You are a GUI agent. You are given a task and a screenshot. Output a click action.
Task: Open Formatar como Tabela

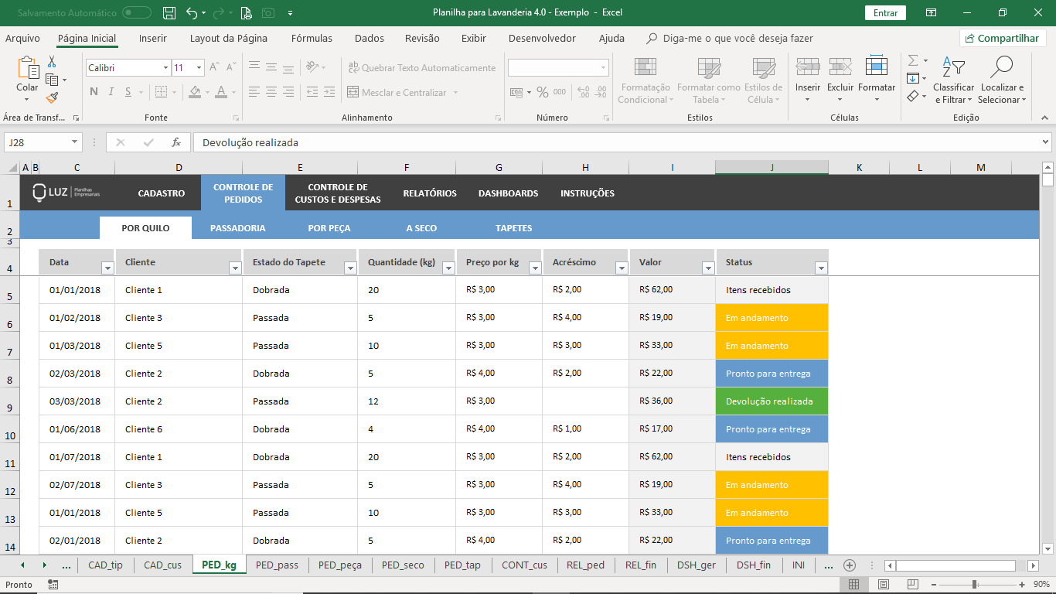click(x=708, y=80)
